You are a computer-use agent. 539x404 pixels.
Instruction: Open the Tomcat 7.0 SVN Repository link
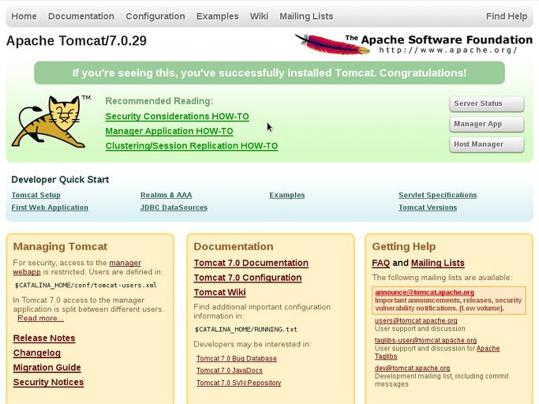[238, 383]
